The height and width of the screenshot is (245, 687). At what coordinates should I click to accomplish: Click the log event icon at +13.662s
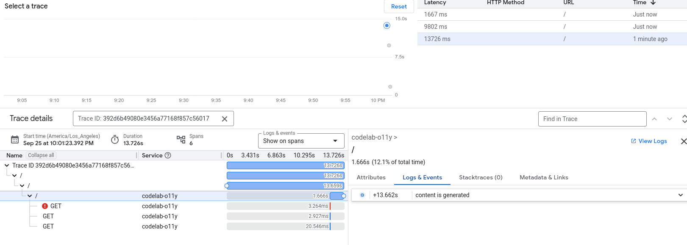(x=362, y=195)
